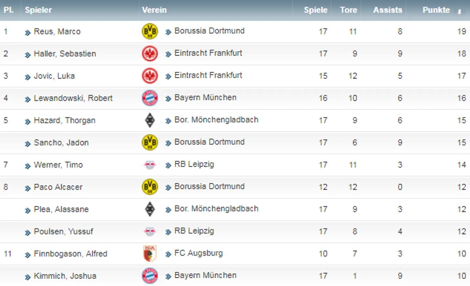Click the RB Leipzig logo beside Werner

(x=150, y=165)
